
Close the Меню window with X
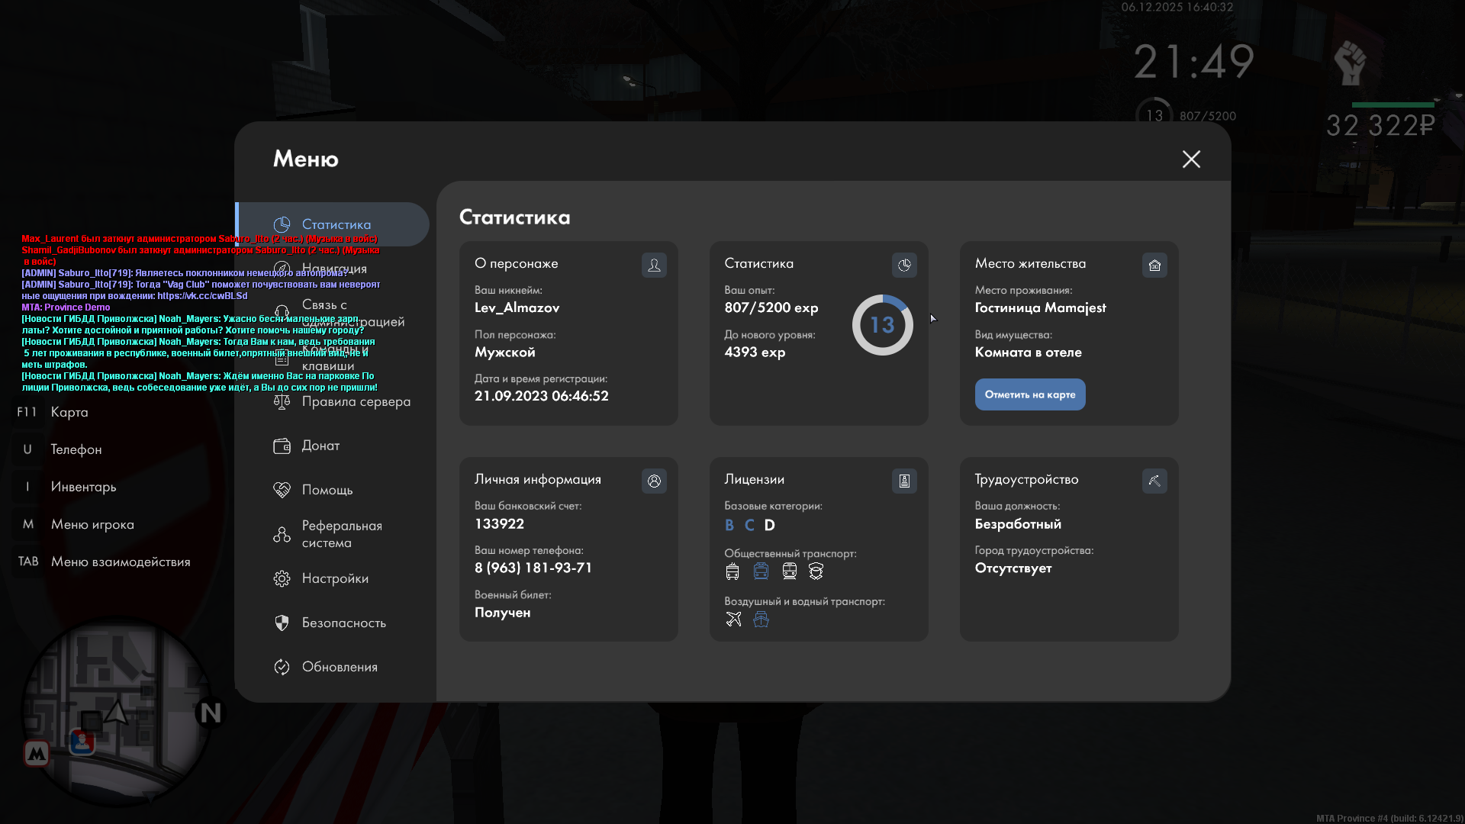point(1191,159)
